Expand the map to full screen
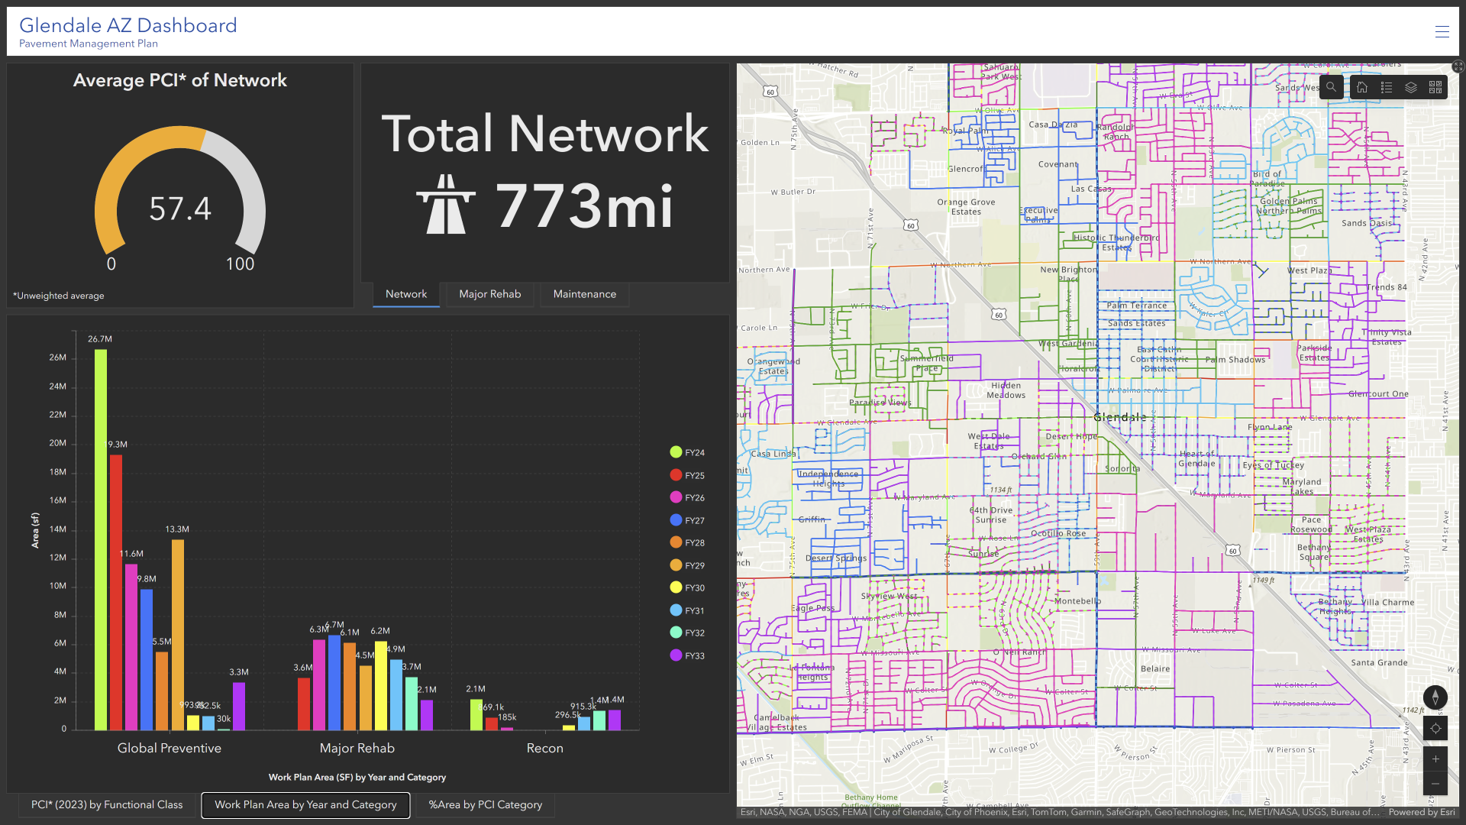The width and height of the screenshot is (1466, 825). point(1458,67)
